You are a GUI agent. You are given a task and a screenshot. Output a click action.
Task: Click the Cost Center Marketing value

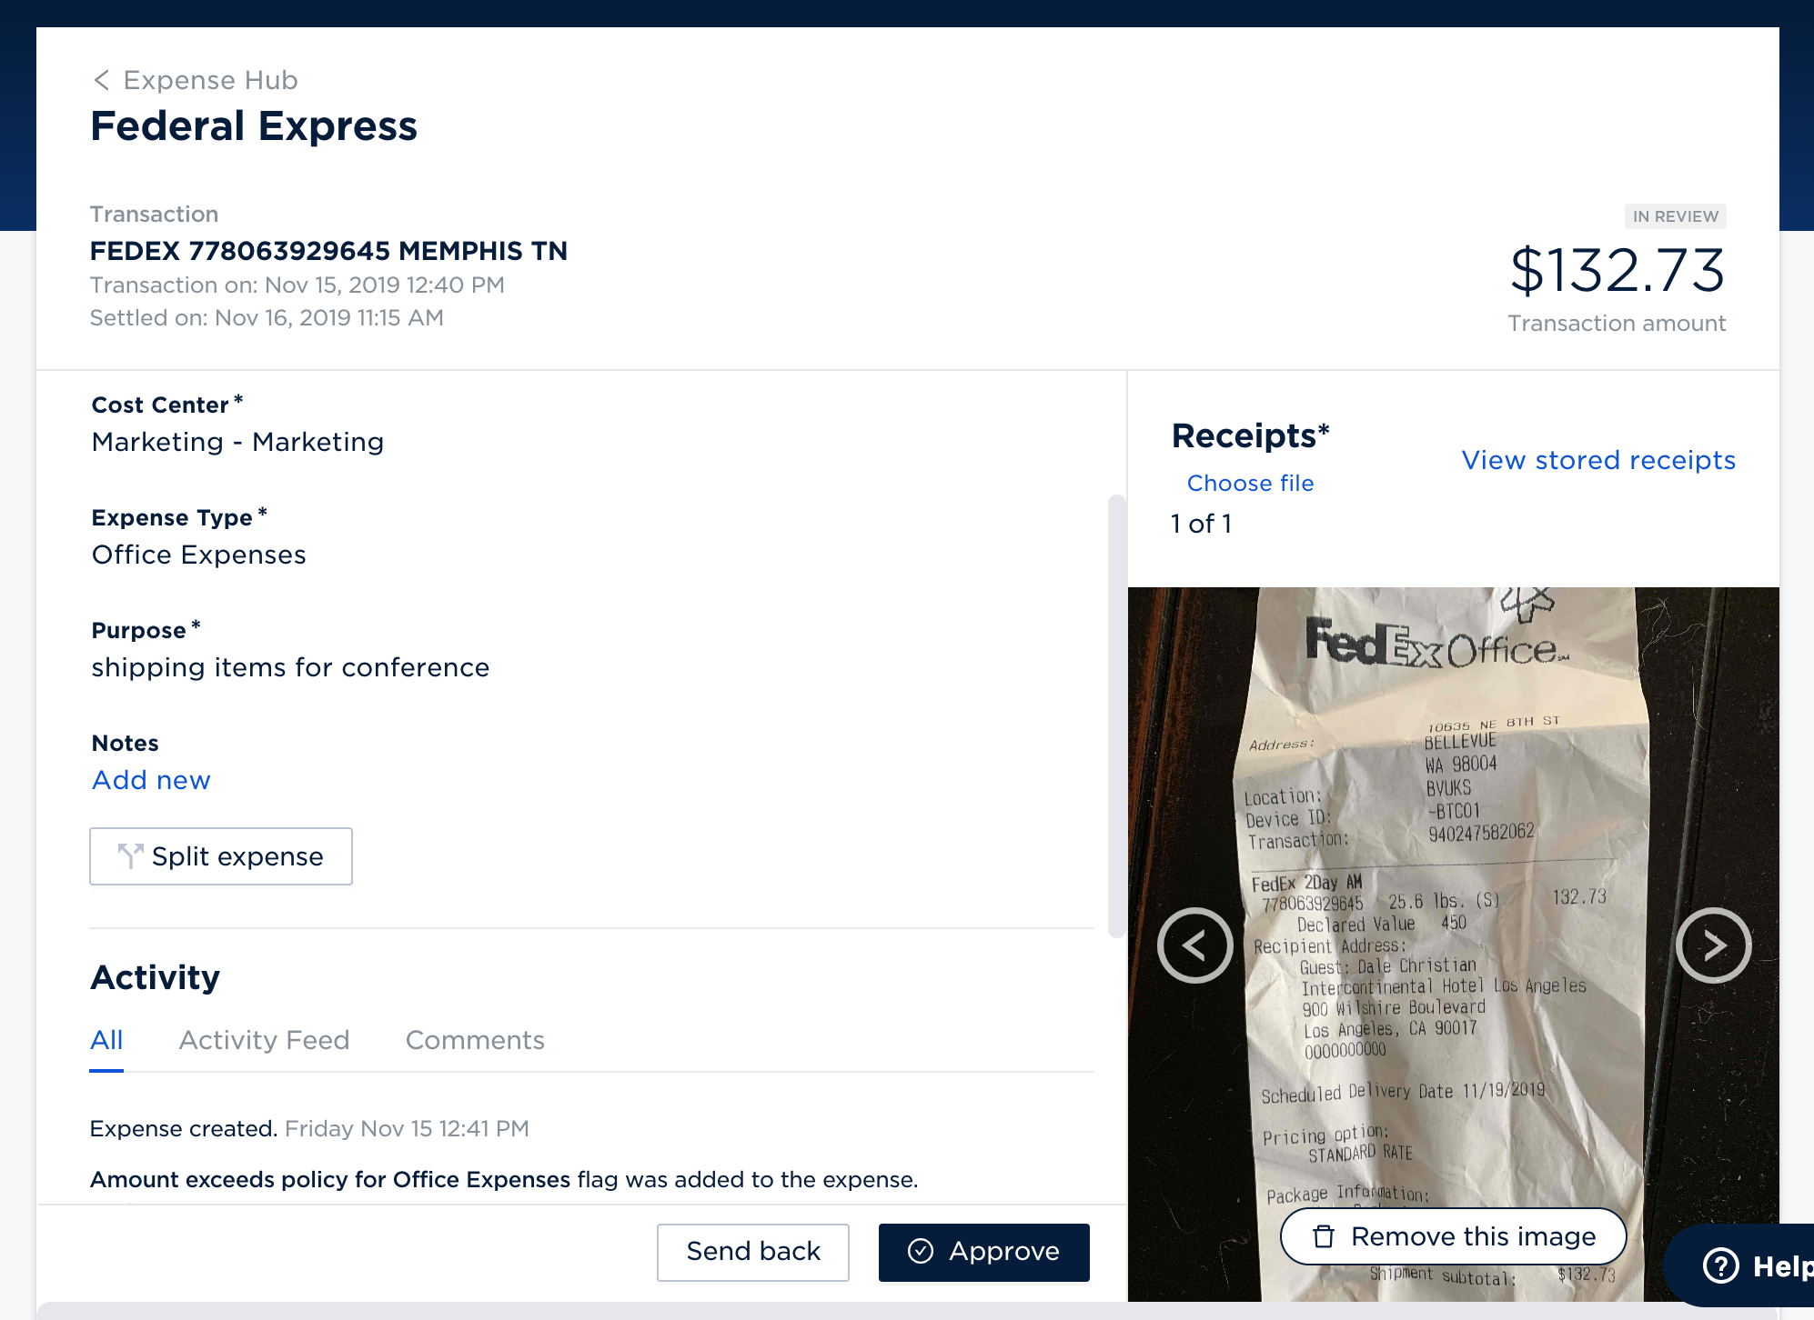coord(237,442)
